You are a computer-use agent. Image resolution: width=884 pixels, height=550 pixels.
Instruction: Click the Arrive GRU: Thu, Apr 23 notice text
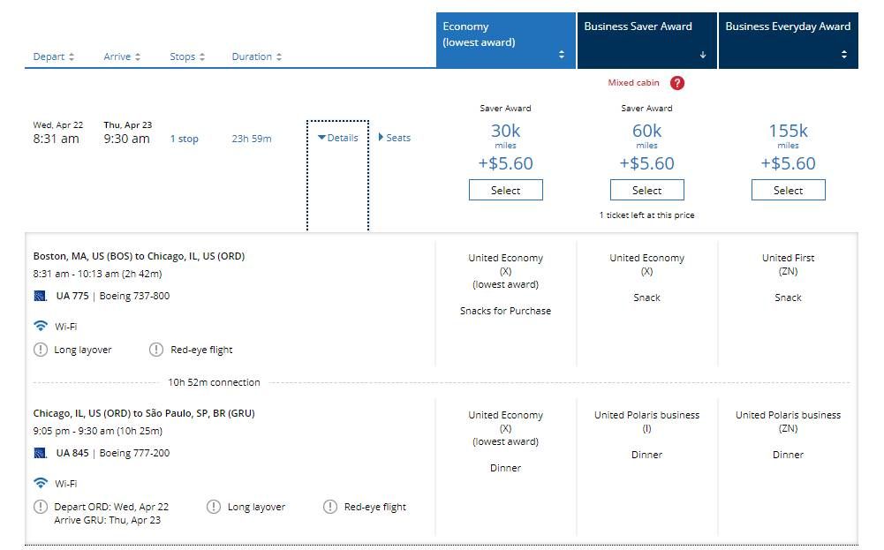point(107,520)
